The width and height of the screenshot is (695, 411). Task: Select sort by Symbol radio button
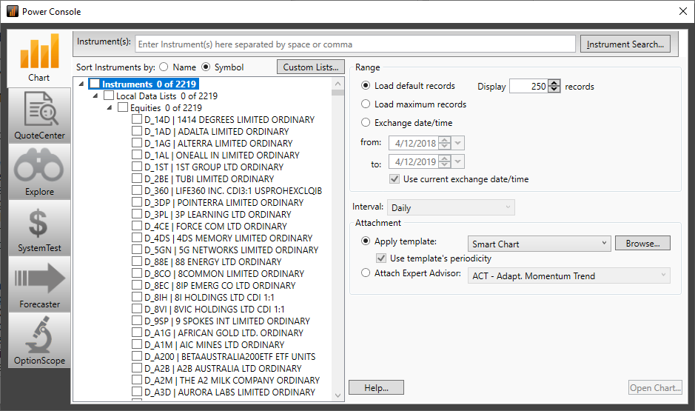tap(206, 67)
